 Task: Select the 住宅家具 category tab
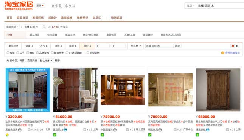pos(52,35)
